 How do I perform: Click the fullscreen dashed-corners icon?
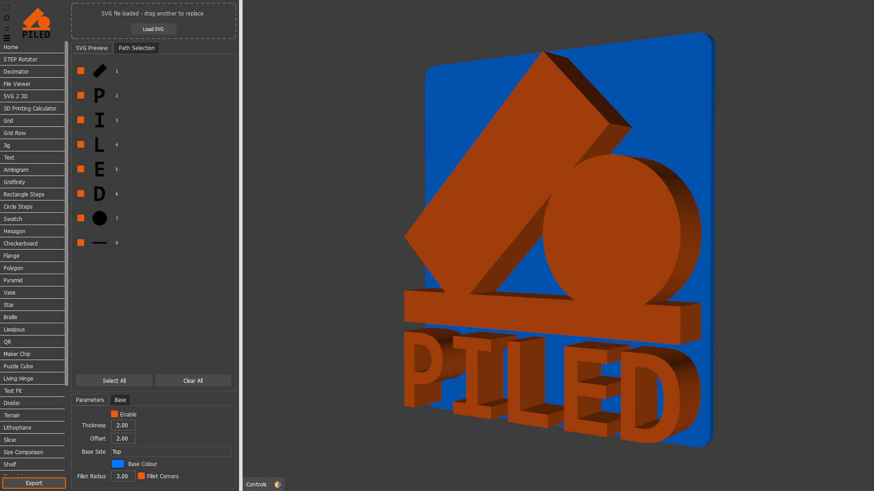7,8
